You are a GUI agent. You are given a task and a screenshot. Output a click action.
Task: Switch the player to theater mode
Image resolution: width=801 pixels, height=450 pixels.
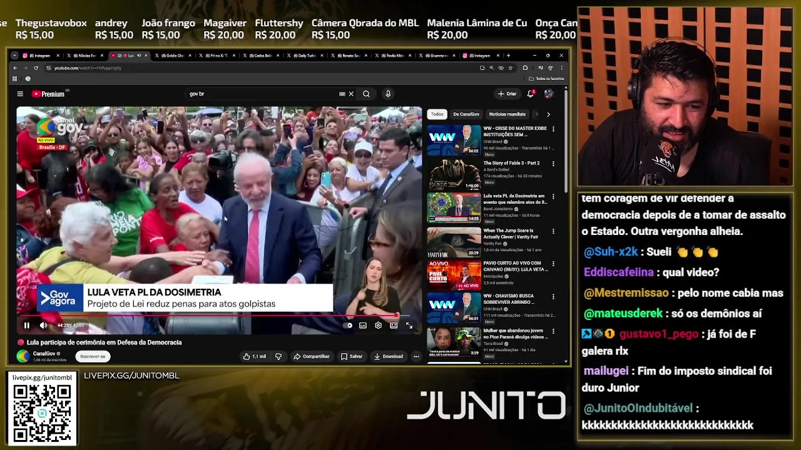click(394, 325)
